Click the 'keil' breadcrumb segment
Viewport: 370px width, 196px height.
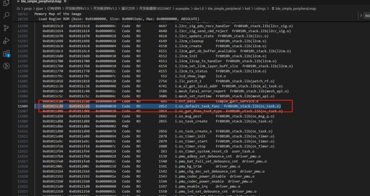tap(247, 8)
